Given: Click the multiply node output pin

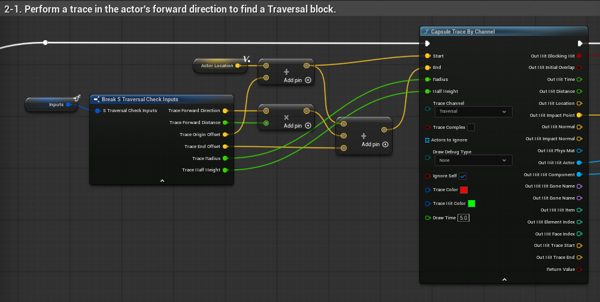Looking at the screenshot, I should 307,111.
